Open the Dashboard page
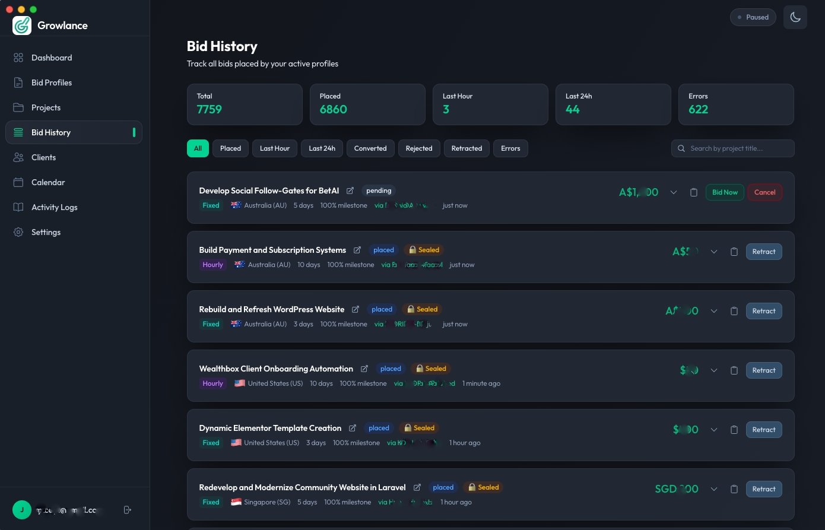The image size is (825, 530). [x=74, y=58]
